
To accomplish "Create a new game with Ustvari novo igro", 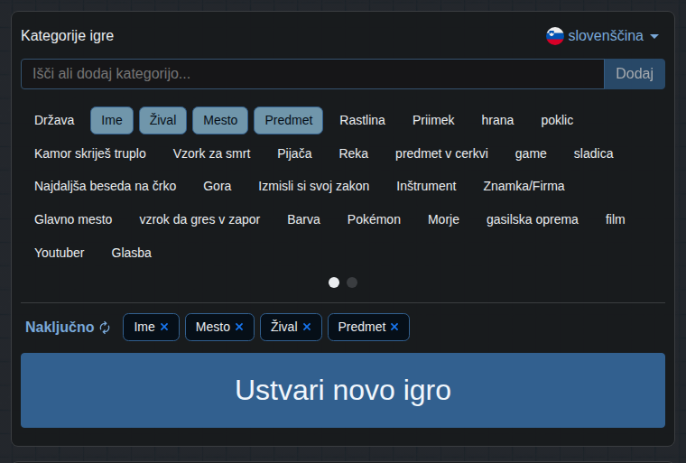I will tap(343, 391).
